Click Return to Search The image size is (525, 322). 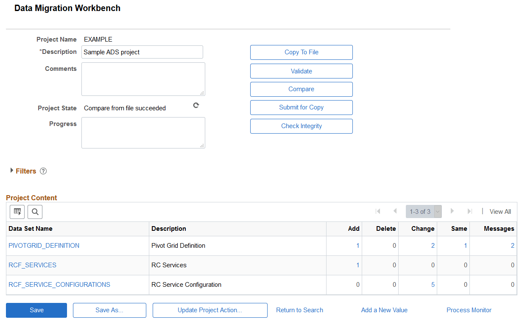click(x=299, y=310)
